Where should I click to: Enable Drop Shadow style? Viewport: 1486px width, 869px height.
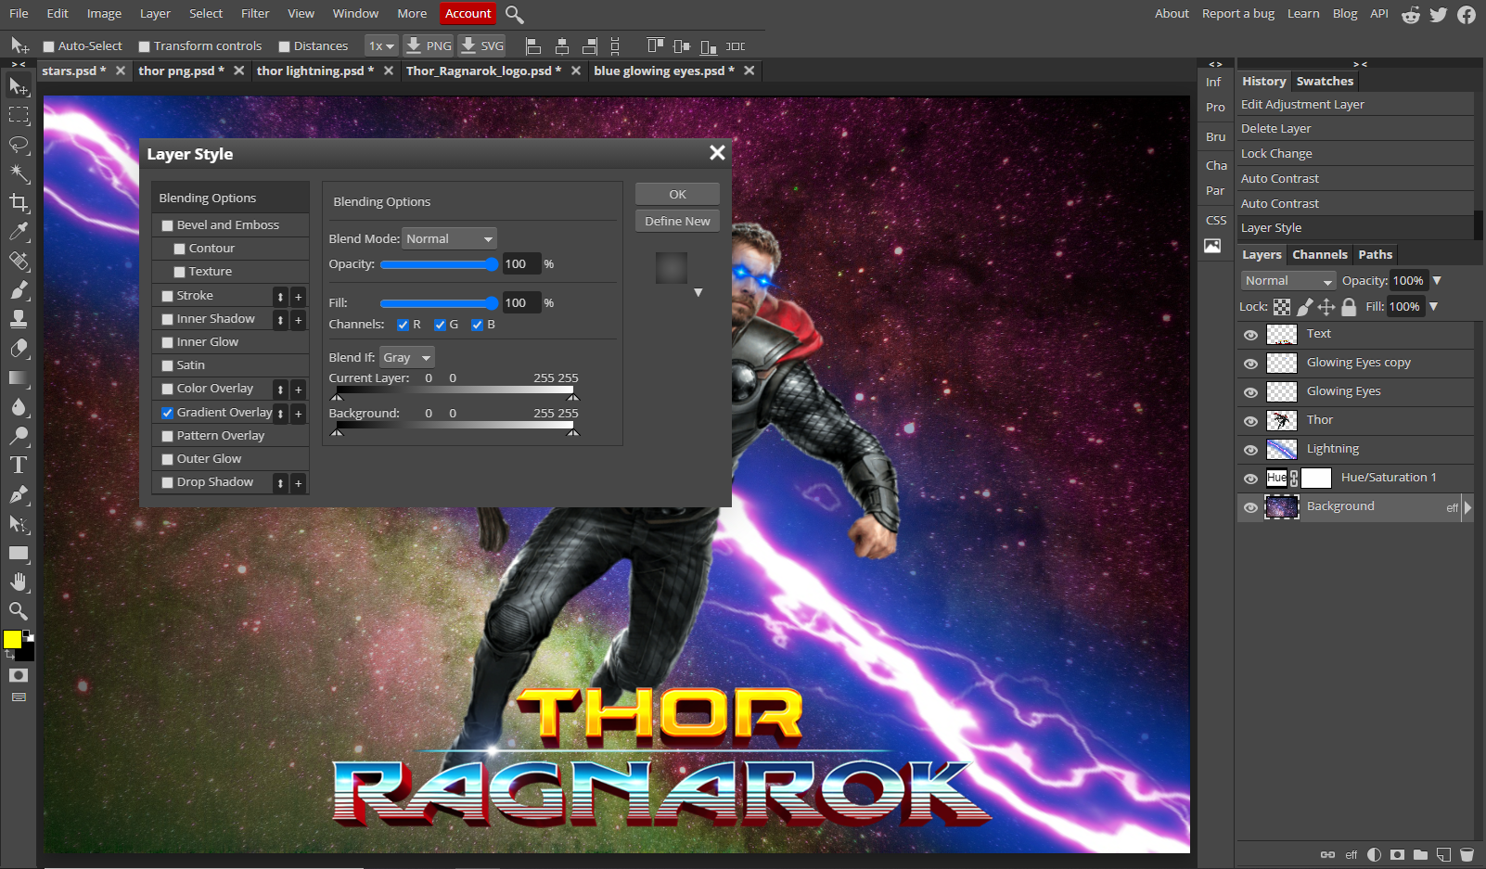tap(168, 482)
